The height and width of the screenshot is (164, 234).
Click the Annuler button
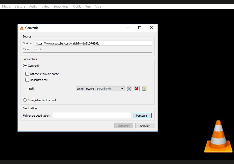tap(145, 126)
